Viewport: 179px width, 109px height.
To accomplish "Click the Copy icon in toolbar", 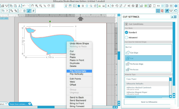I will tap(11, 6).
